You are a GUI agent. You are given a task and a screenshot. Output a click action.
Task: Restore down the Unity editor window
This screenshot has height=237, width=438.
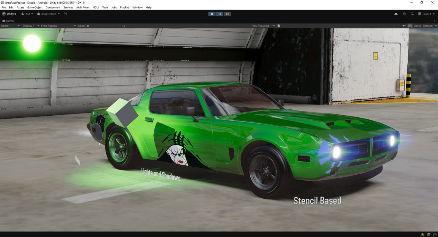[422, 3]
